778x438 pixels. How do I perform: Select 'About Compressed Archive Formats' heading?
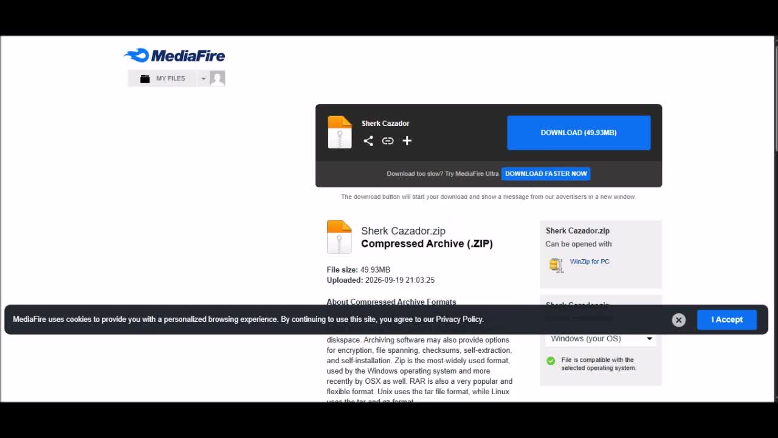point(391,302)
